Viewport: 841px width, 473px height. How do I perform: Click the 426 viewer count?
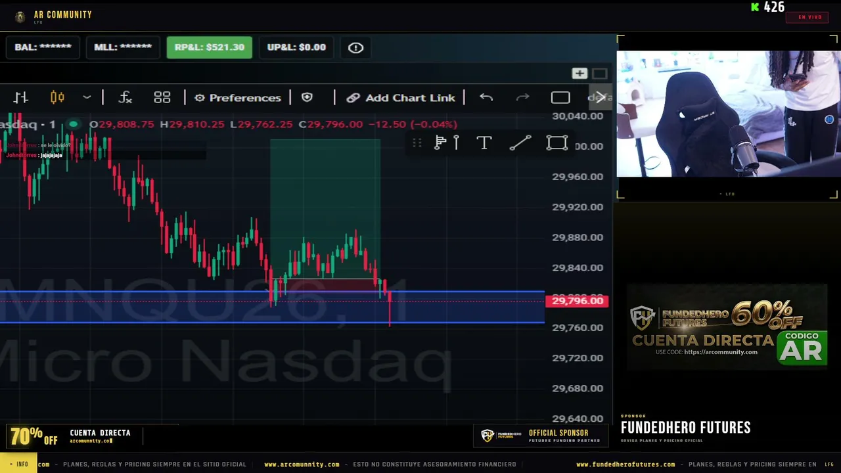click(774, 7)
